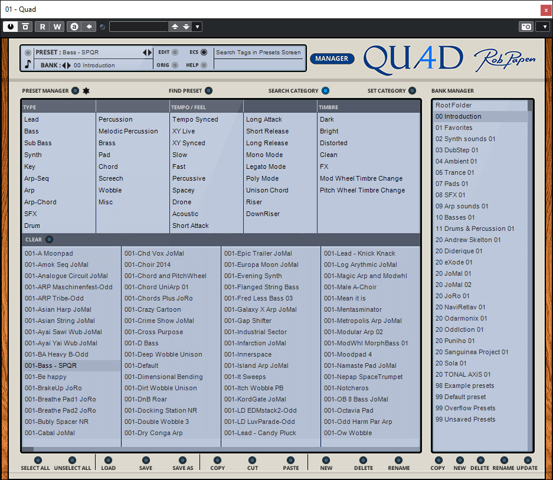Choose the Wobble type category

[x=110, y=190]
